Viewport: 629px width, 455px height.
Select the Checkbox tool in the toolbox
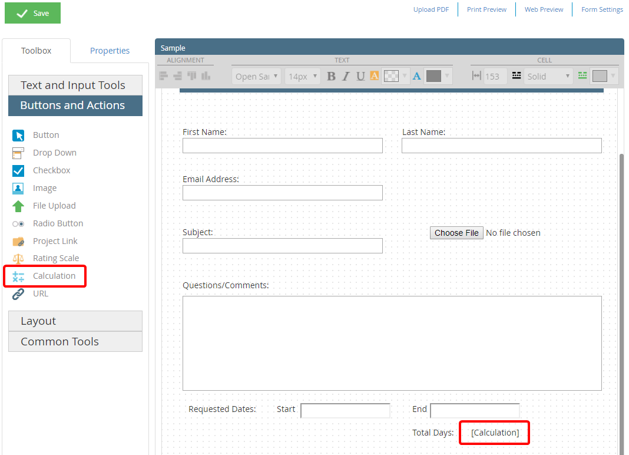tap(50, 170)
